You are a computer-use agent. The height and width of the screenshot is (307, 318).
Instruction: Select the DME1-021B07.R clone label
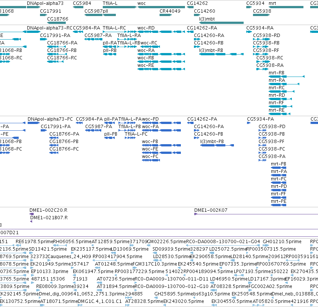coord(49,218)
